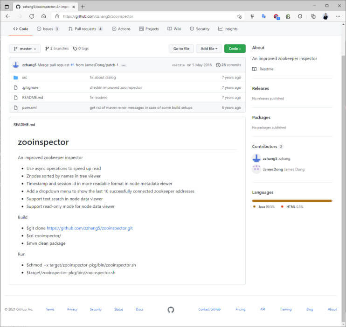Viewport: 346px width, 327px height.
Task: Open the Contact GitHub footer link
Action: tap(209, 309)
